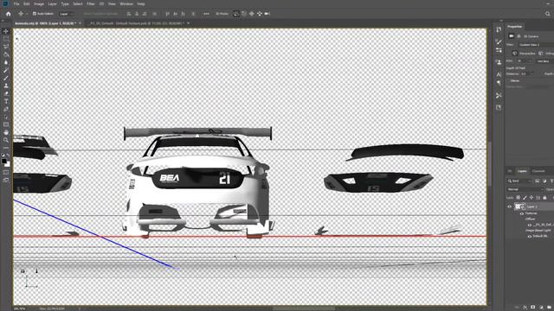The width and height of the screenshot is (554, 311).
Task: Open the Move tool preset picker arrow
Action: 26,14
